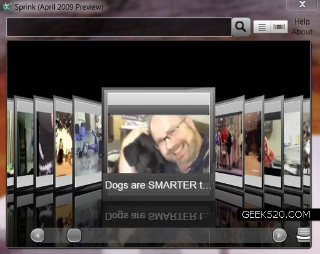Open the stacked layers icon at bottom right

click(303, 235)
